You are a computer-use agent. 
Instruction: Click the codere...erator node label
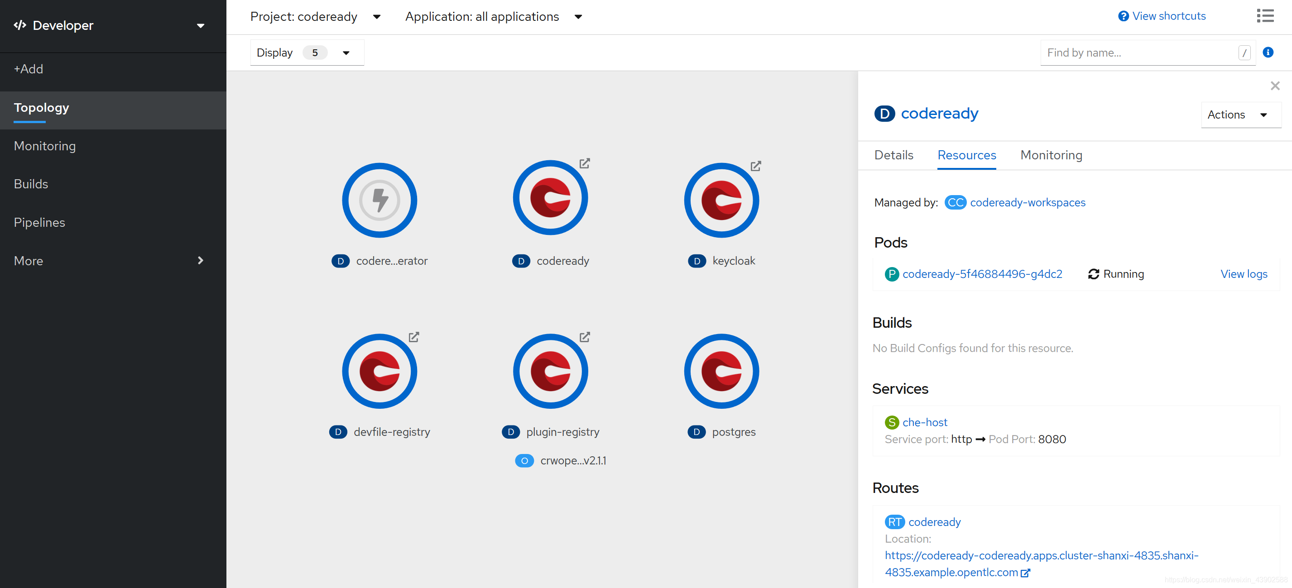[x=392, y=261]
